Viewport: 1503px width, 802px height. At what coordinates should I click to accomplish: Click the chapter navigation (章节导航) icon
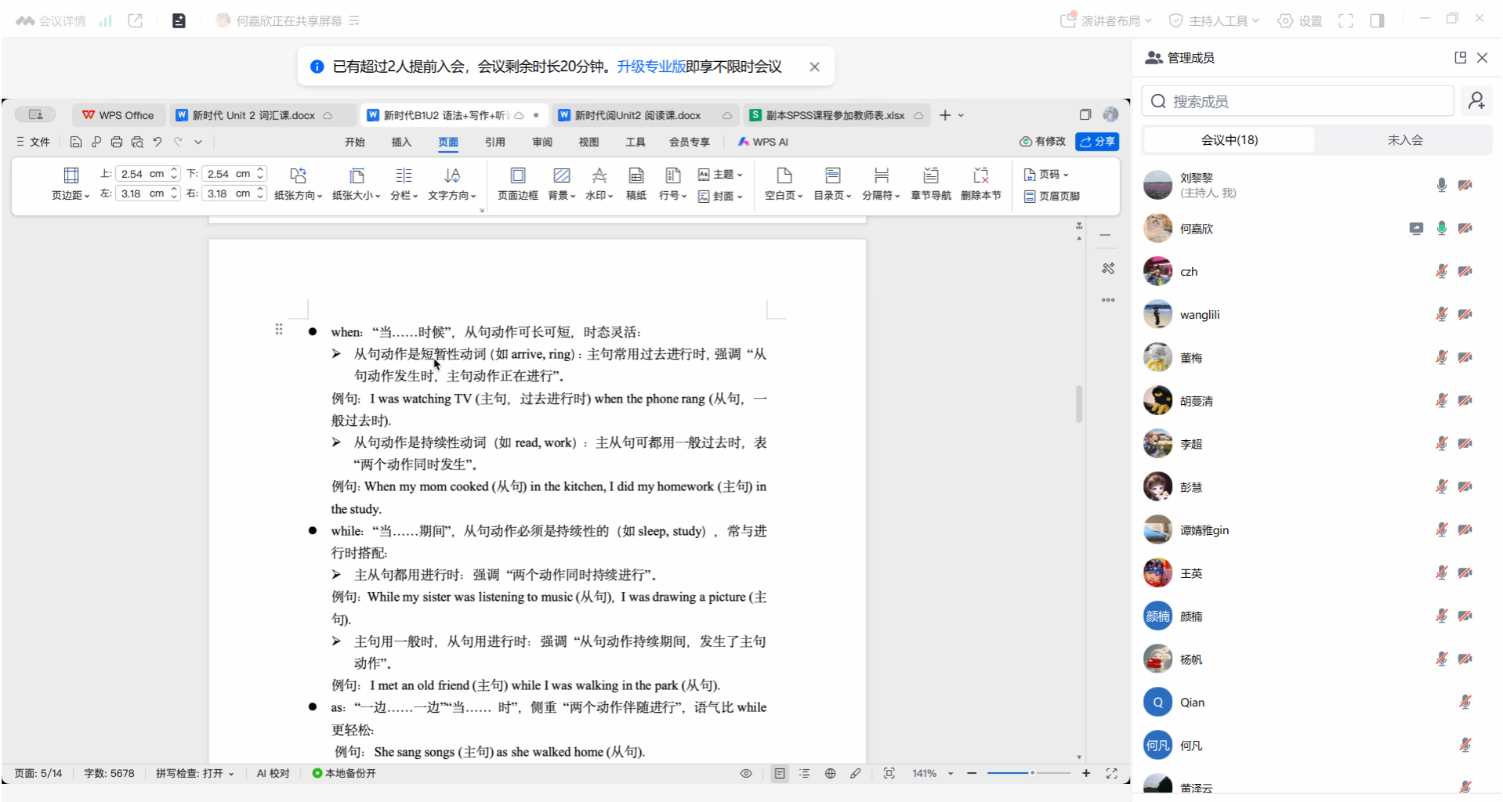[x=930, y=176]
